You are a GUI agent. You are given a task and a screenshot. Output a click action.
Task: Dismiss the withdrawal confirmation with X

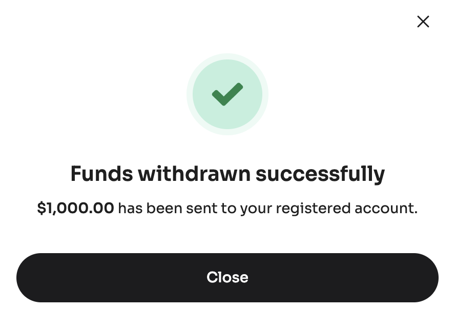(x=423, y=22)
